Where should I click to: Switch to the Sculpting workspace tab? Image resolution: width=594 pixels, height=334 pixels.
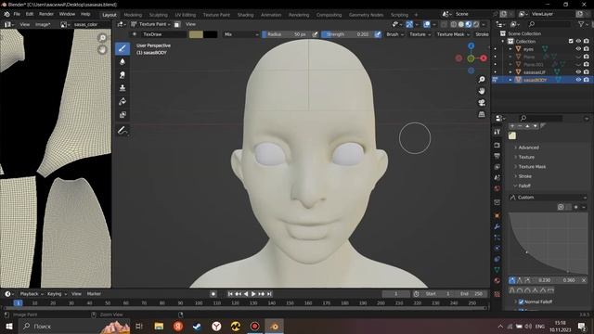(x=158, y=15)
